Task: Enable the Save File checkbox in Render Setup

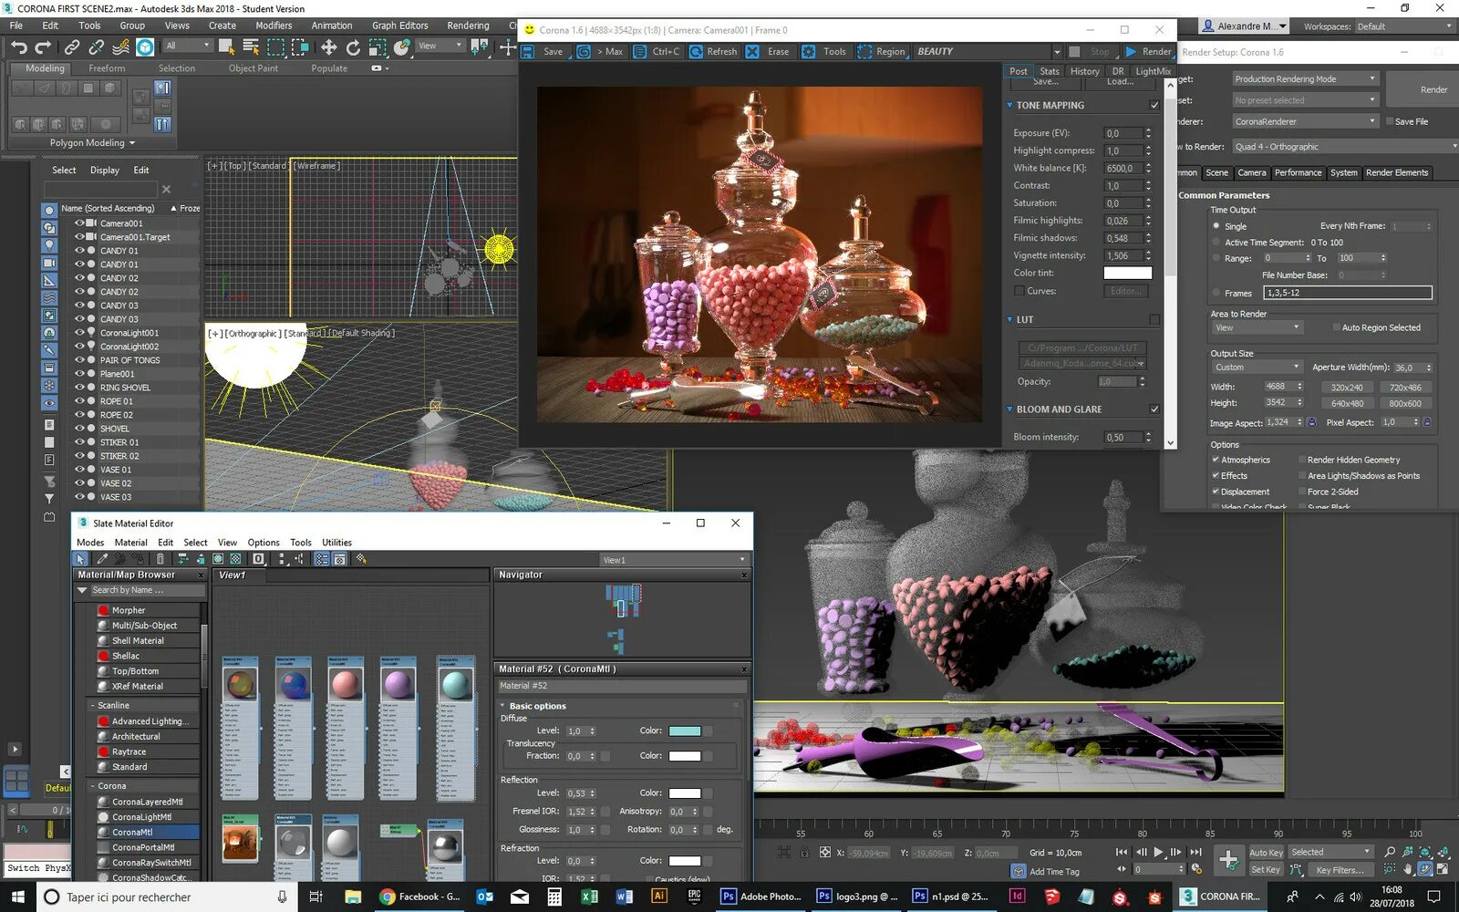Action: (x=1389, y=121)
